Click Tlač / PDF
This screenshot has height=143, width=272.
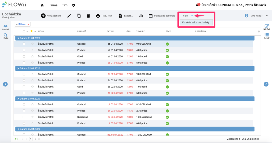click(x=104, y=16)
